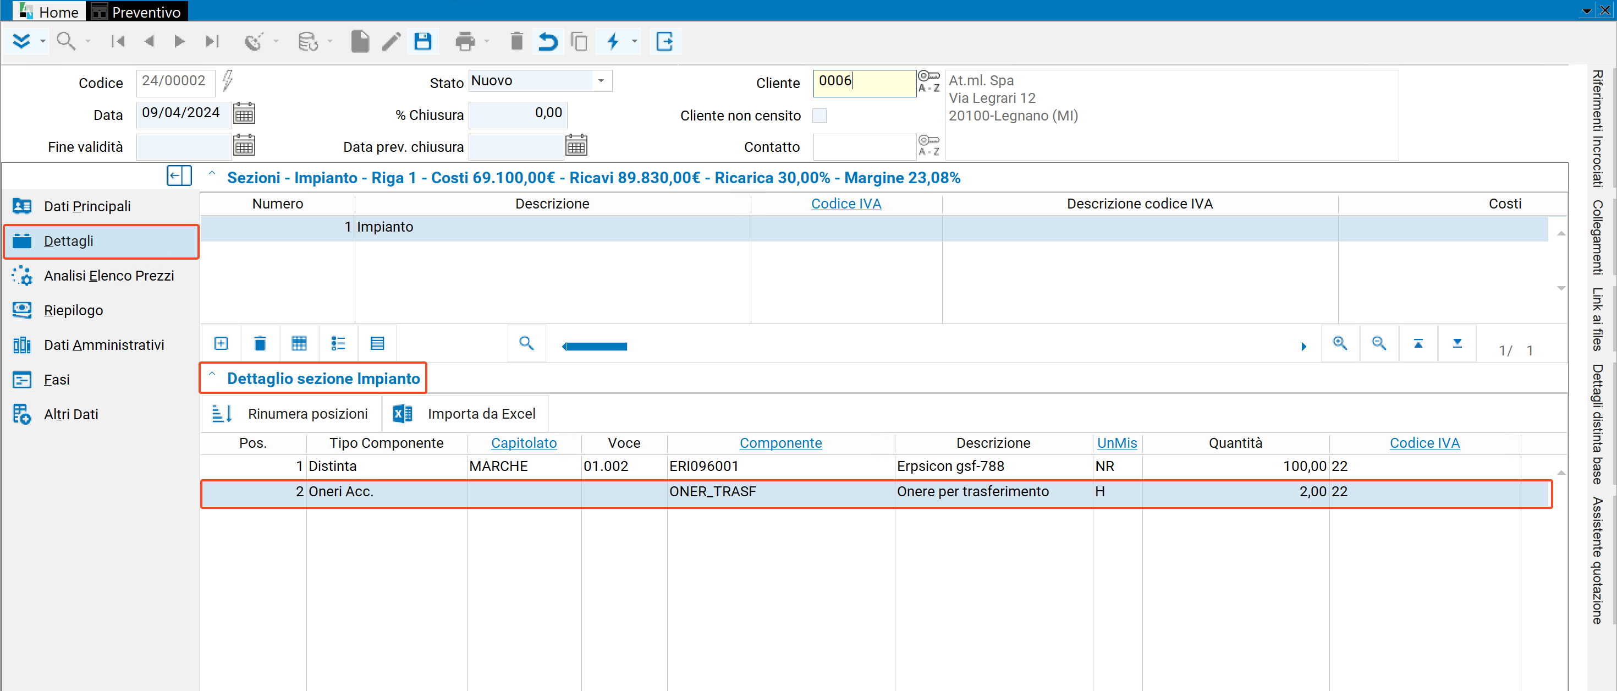Open Link ai files side tab
Image resolution: width=1617 pixels, height=691 pixels.
click(x=1598, y=319)
